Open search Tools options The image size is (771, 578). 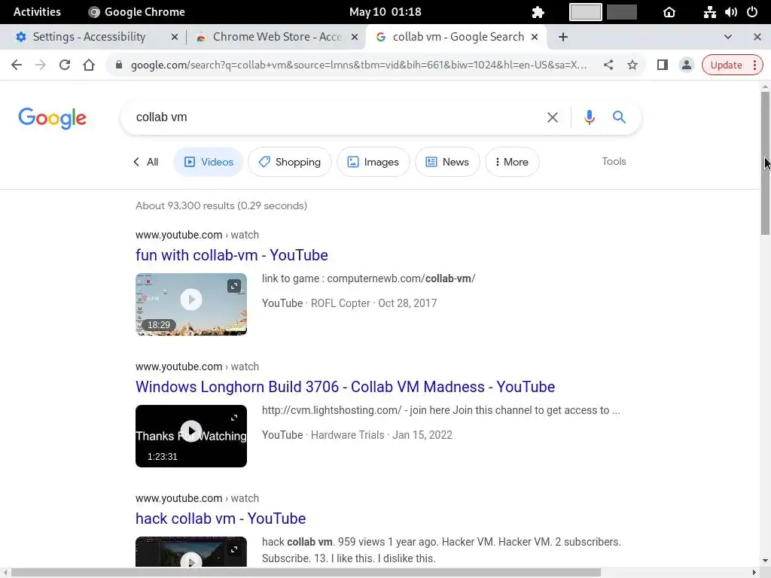pyautogui.click(x=614, y=162)
